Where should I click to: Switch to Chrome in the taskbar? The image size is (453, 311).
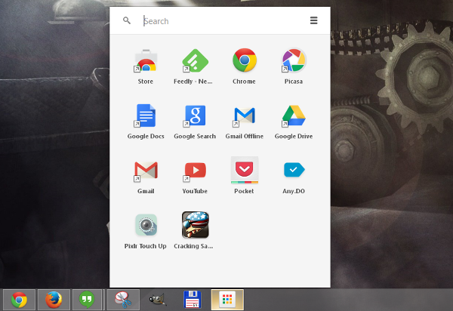tap(19, 300)
